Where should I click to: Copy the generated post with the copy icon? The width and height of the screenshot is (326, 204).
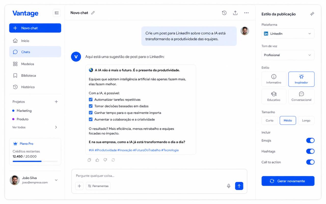(x=89, y=160)
